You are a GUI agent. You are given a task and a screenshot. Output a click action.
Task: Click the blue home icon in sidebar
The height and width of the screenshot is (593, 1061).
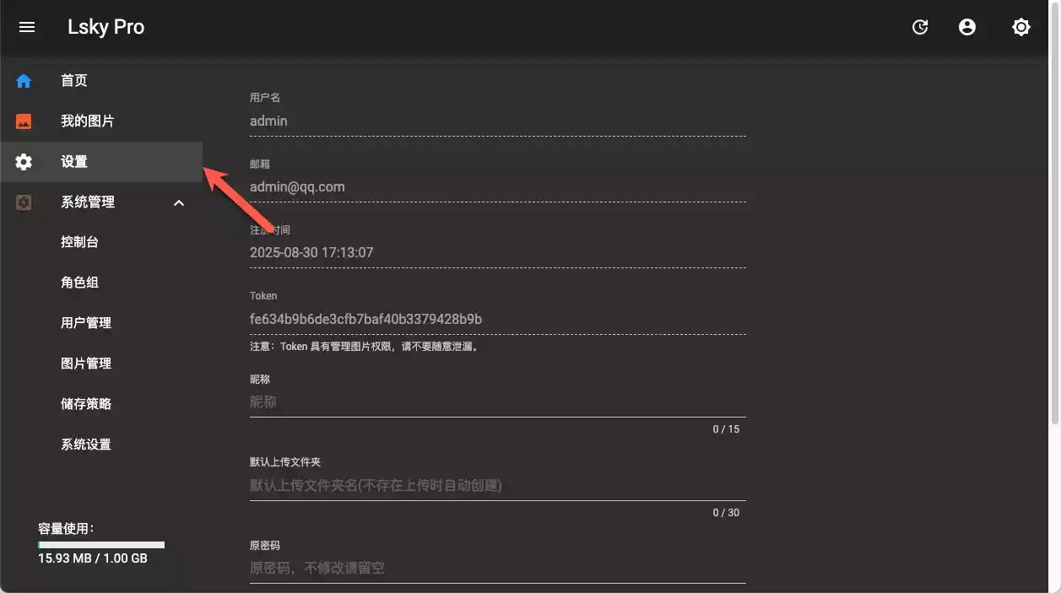tap(24, 81)
